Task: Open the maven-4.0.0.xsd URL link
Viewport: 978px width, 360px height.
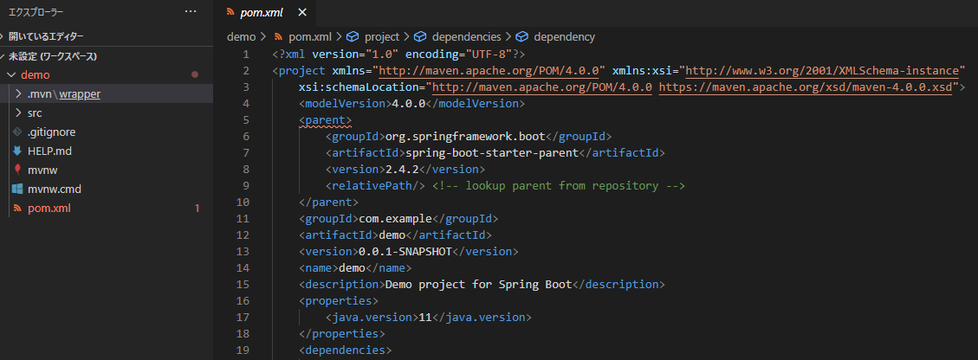Action: coord(807,87)
